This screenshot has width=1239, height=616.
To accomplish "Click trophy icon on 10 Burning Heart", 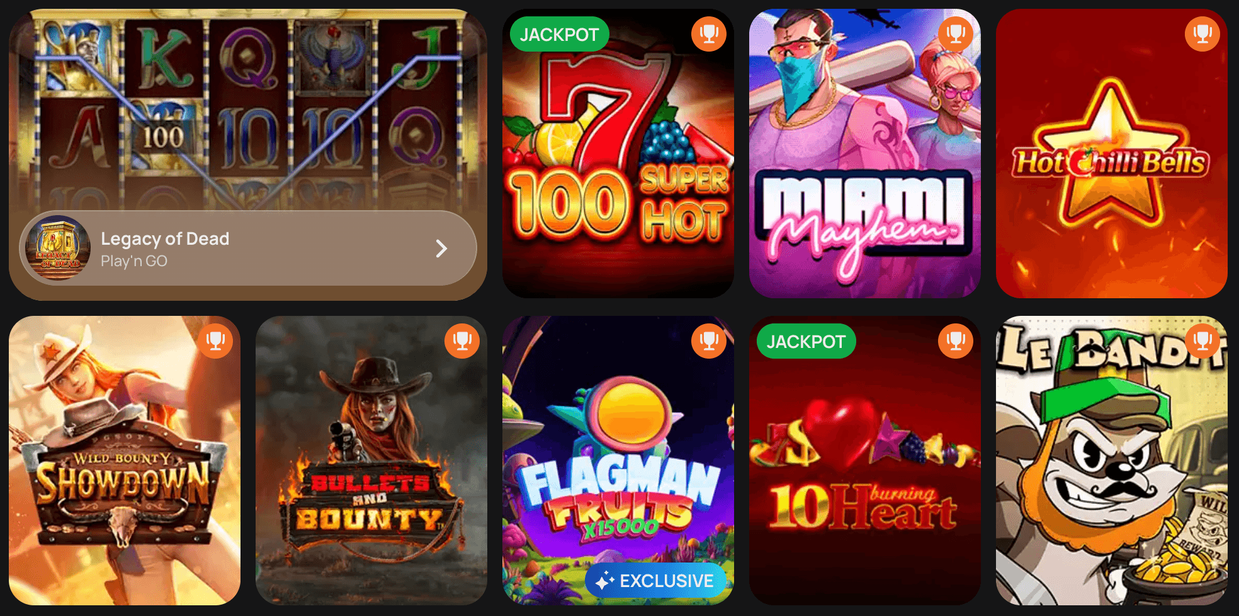I will [956, 341].
